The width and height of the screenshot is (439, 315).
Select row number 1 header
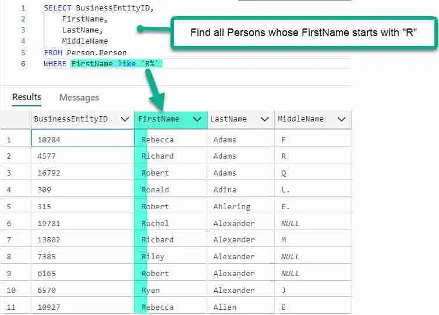coord(15,139)
